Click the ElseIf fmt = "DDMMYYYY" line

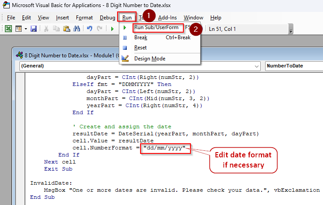point(122,84)
